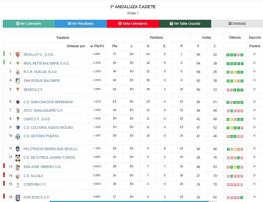Screen dimensions: 263x202
Task: Open CORDOBA C.F. team link
Action: (x=35, y=184)
